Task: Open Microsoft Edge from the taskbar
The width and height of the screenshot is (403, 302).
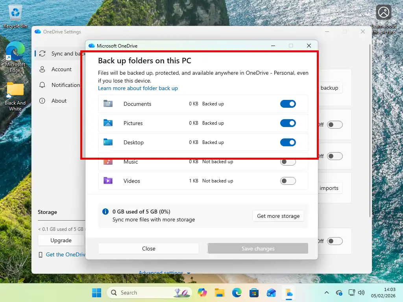Action: (x=237, y=293)
